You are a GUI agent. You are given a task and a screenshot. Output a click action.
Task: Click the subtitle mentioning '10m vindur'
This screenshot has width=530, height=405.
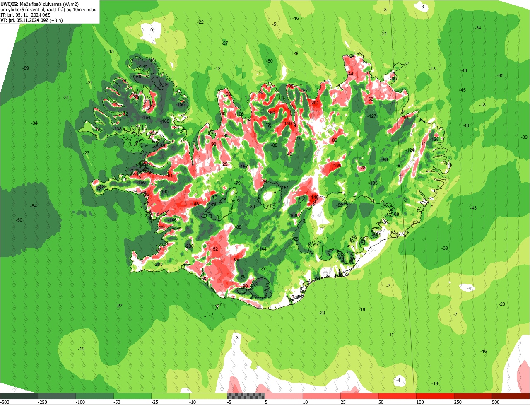pos(49,10)
